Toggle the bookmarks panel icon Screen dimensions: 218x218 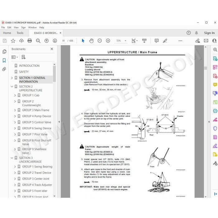pos(4,60)
